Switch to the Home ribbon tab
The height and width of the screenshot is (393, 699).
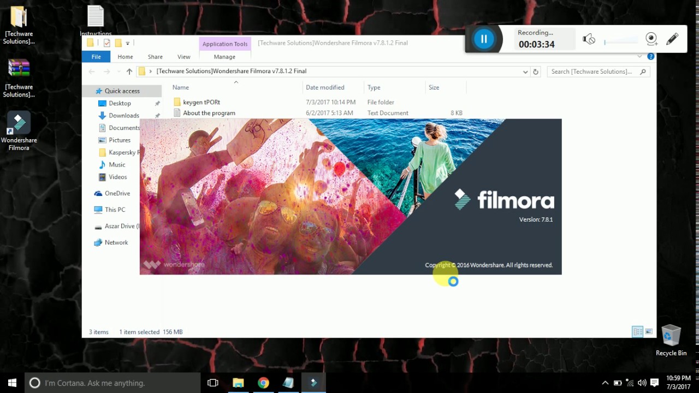(x=125, y=57)
